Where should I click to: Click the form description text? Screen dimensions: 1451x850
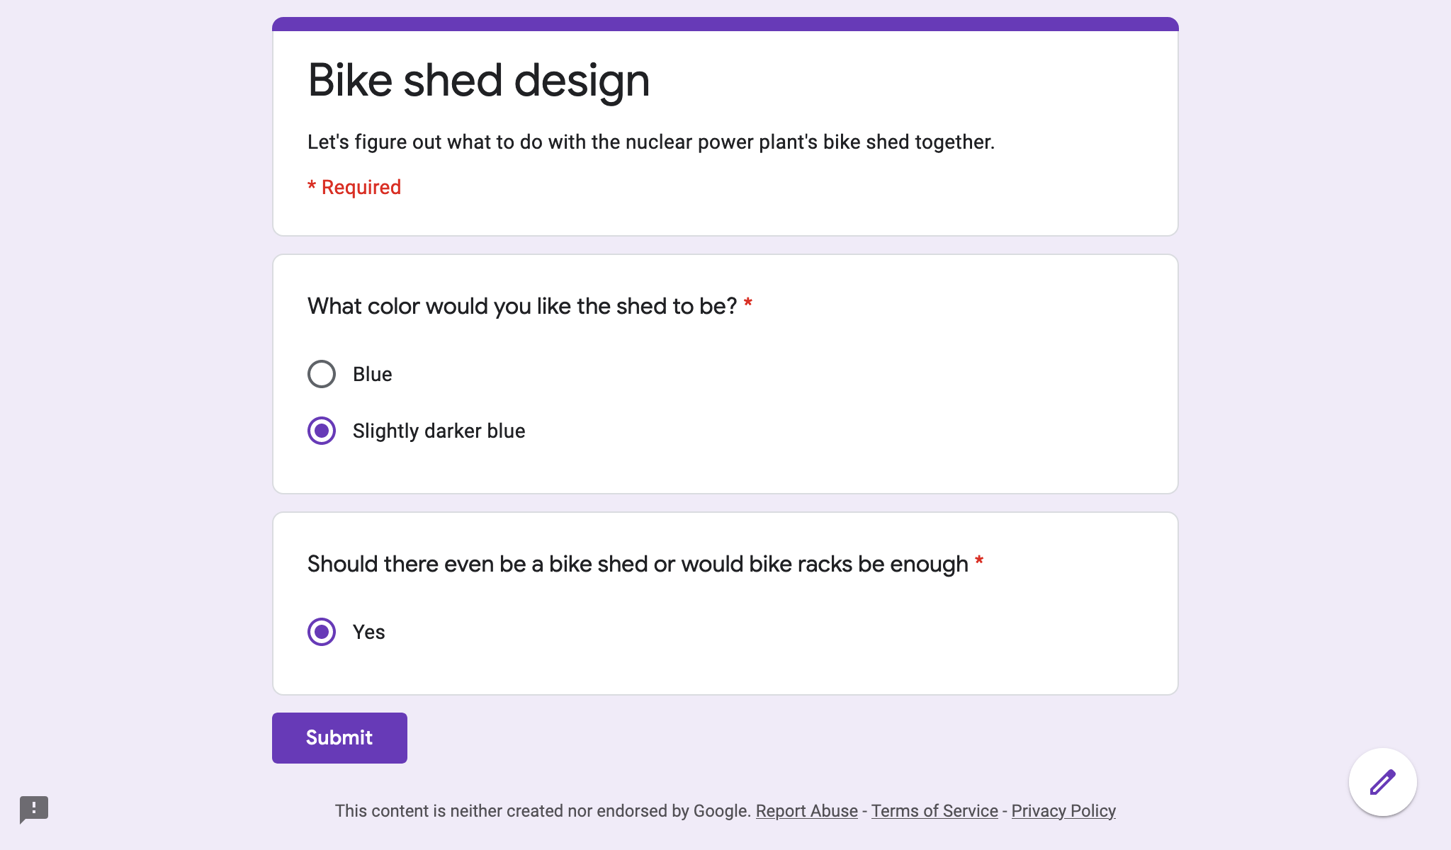[651, 142]
